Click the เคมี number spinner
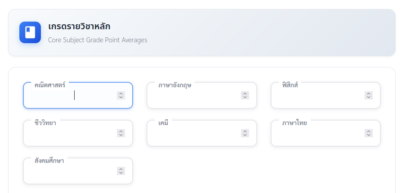The width and height of the screenshot is (406, 193). (x=245, y=133)
